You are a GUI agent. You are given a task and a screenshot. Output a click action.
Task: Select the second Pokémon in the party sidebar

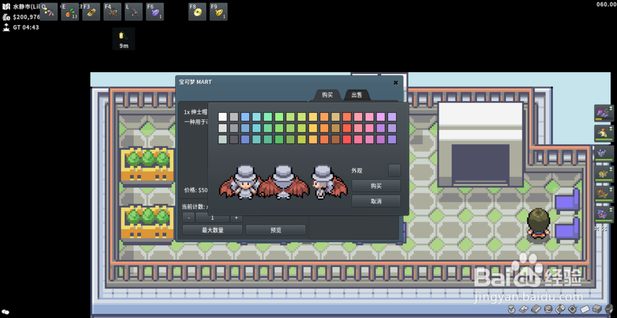pyautogui.click(x=603, y=134)
